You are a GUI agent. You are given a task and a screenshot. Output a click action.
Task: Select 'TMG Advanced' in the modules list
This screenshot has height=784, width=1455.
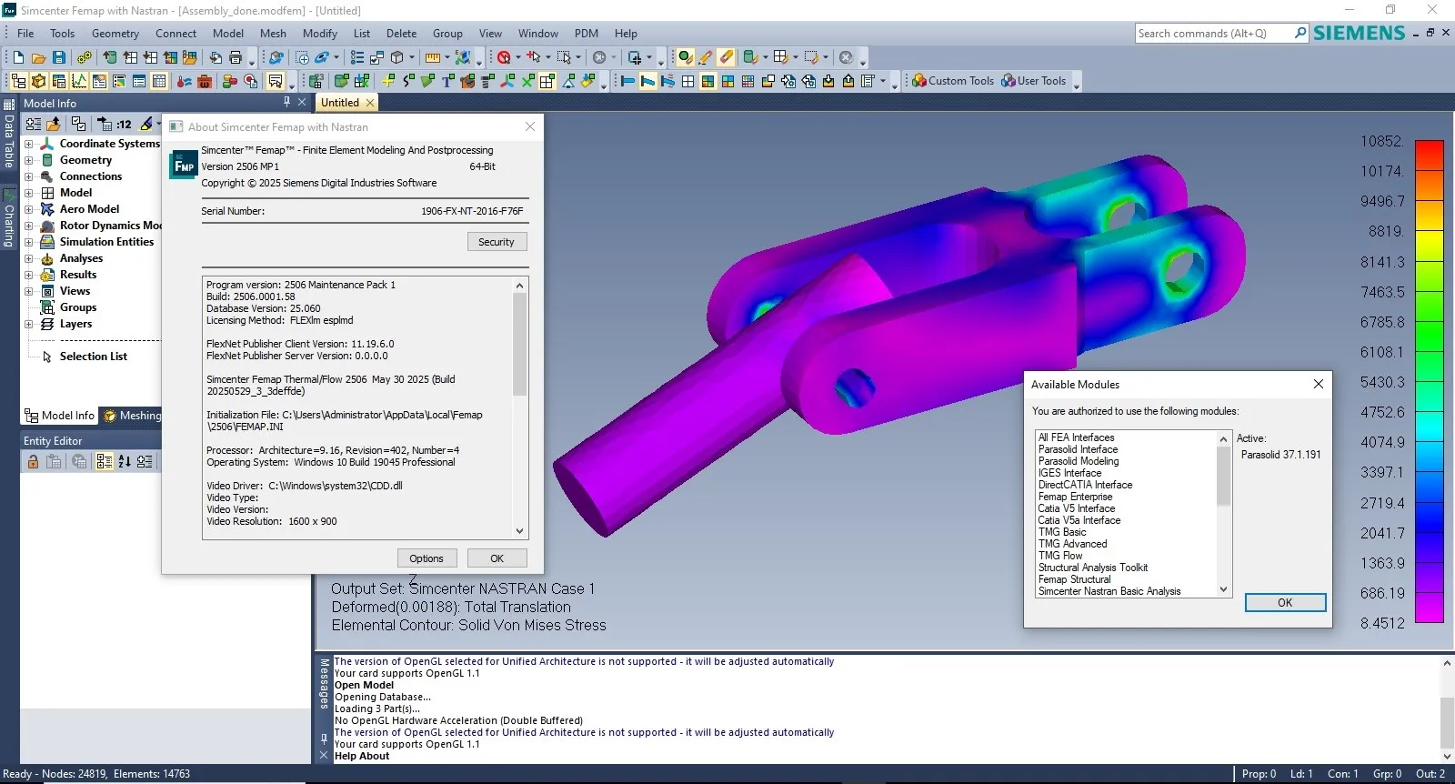(x=1073, y=544)
